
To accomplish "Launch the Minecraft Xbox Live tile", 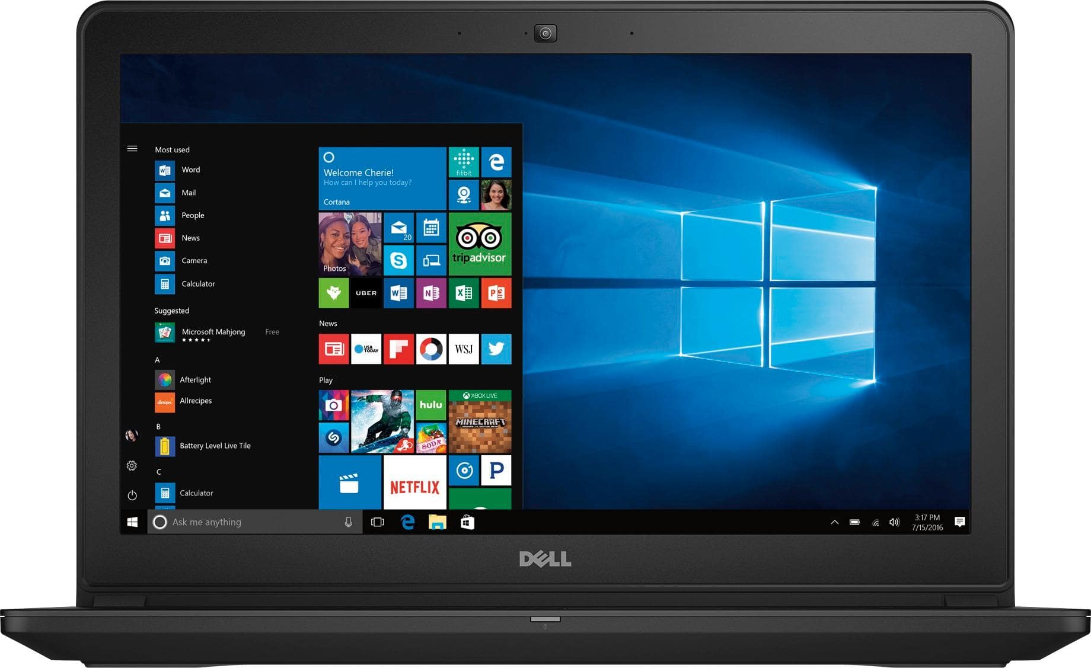I will [480, 421].
